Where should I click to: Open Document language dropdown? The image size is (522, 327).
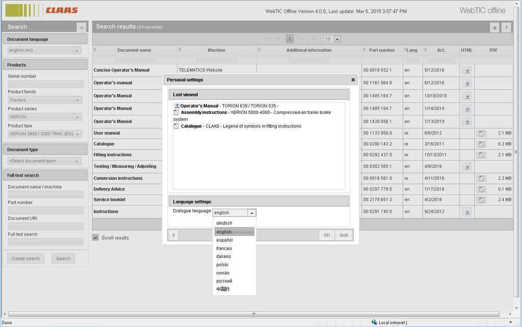pyautogui.click(x=77, y=51)
